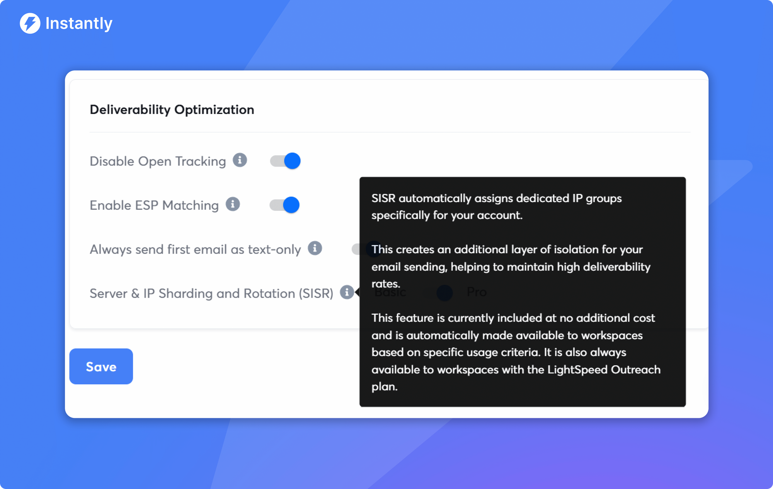This screenshot has height=489, width=773.
Task: Click the Instantly wordmark text
Action: tap(79, 24)
